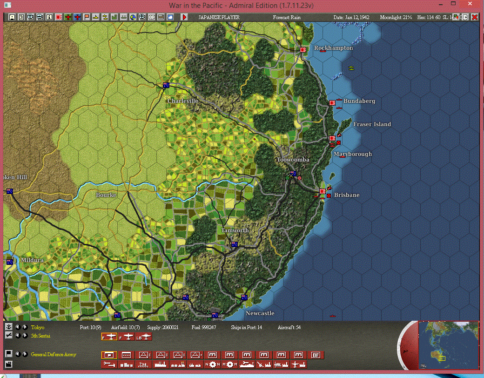Click the double yellow ships toolbar icon
This screenshot has width=484, height=378.
(x=105, y=17)
